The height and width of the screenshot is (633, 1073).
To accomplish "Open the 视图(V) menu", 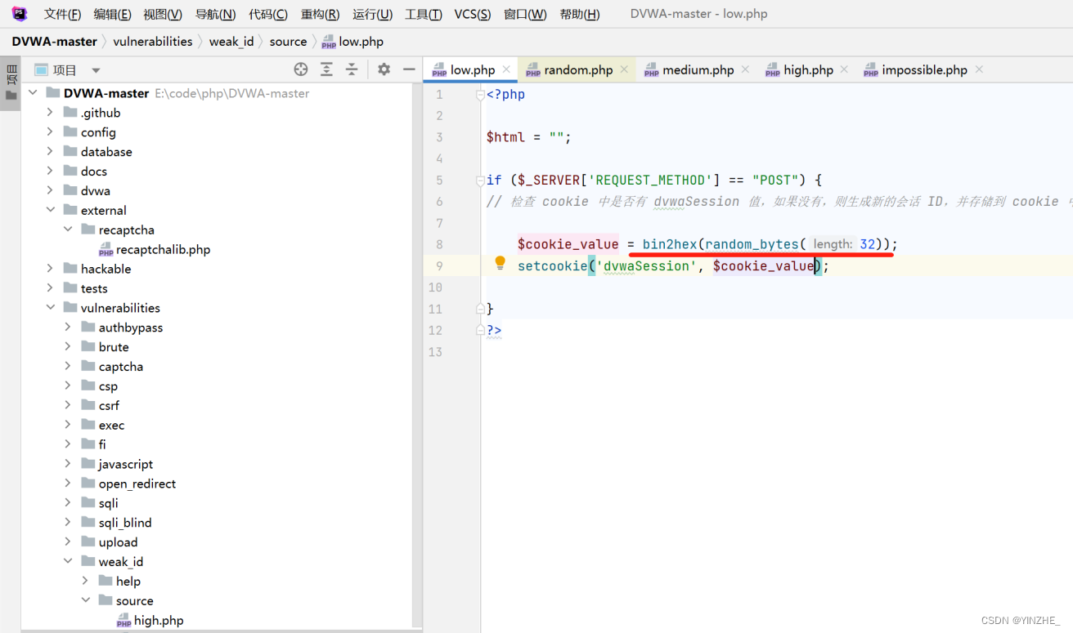I will (x=163, y=14).
